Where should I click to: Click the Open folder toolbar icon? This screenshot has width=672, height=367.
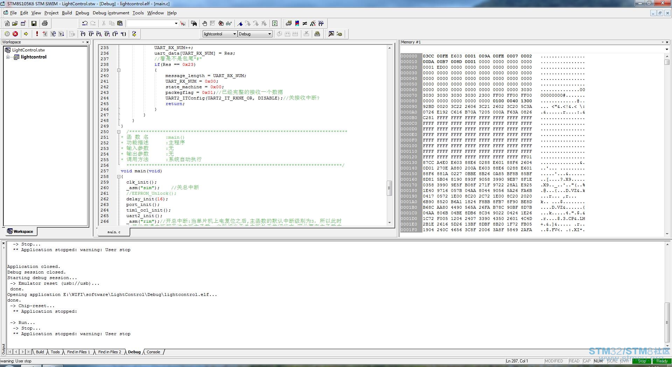tap(15, 23)
